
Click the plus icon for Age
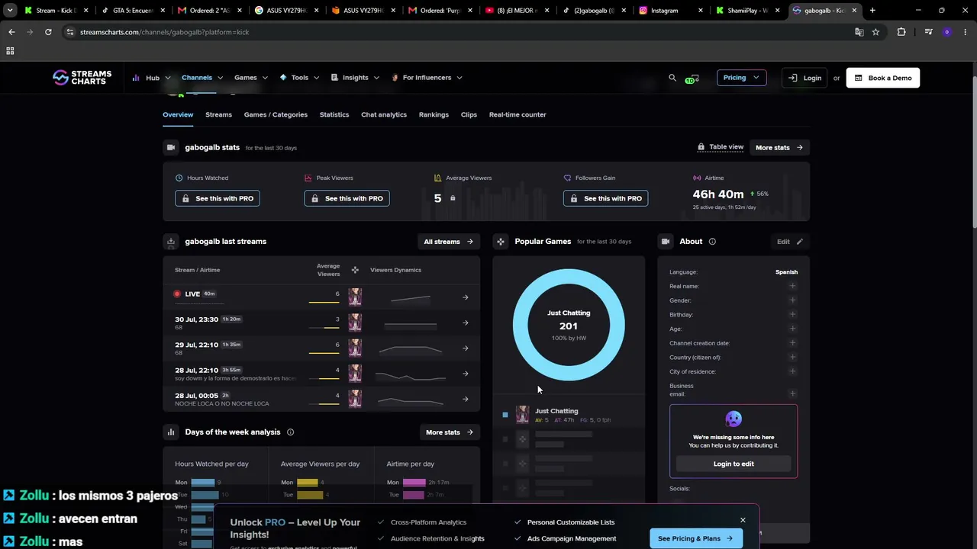(792, 329)
